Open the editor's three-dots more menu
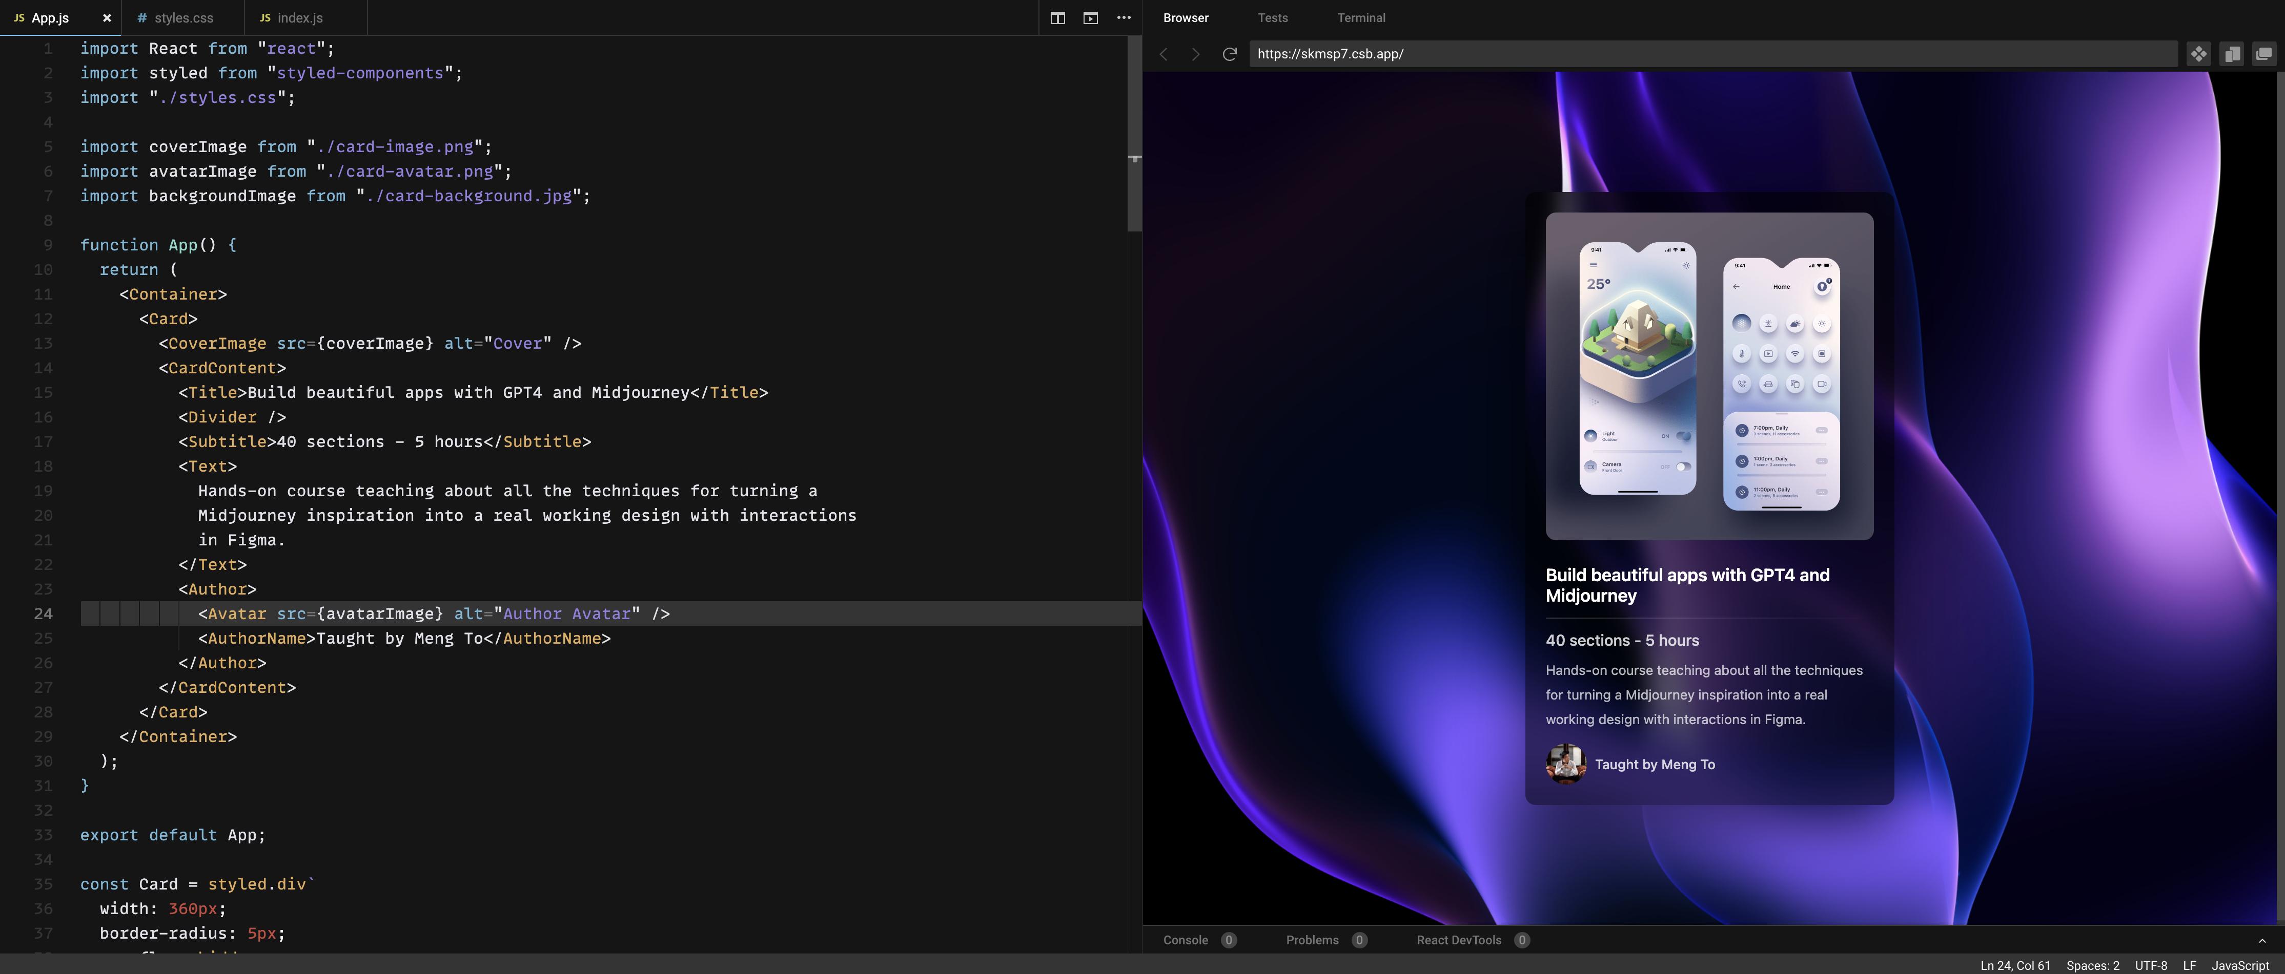Viewport: 2285px width, 974px height. click(1124, 18)
